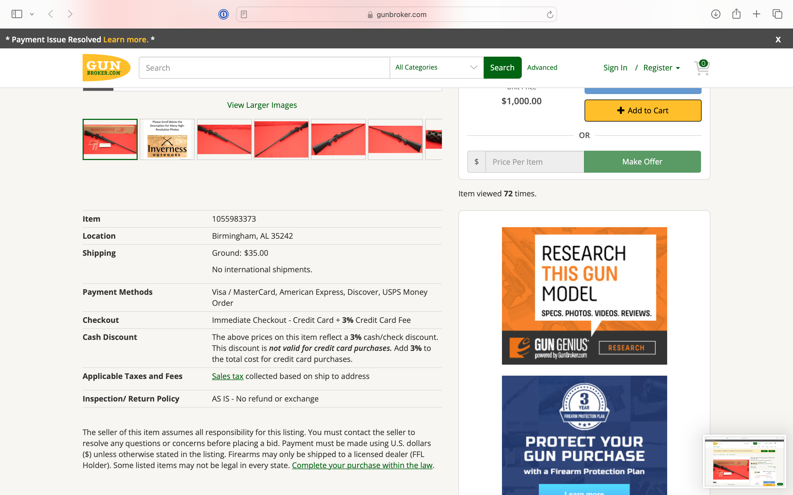The width and height of the screenshot is (793, 495).
Task: Click the Make Offer button
Action: point(642,162)
